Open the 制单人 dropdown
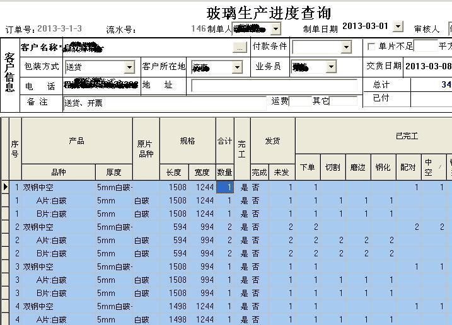The width and height of the screenshot is (452, 325). click(275, 29)
